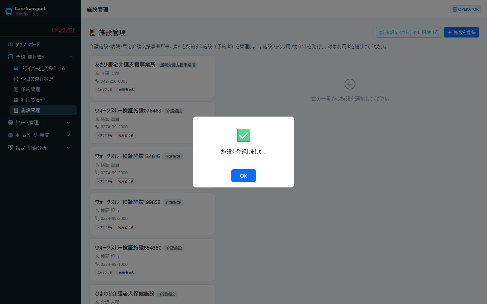
Task: Click building icon beside sidebar 施設管理
Action: (x=16, y=110)
